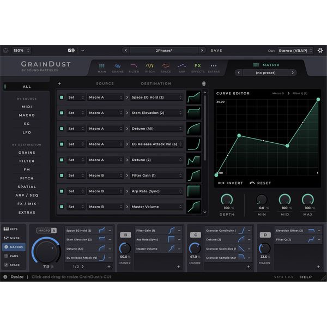The height and width of the screenshot is (327, 327).
Task: Add a destination to Macro C
Action: (249, 267)
